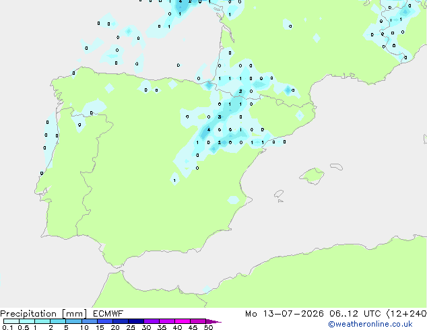Open the weatheronline.co.uk credit link
The height and width of the screenshot is (330, 427).
point(370,324)
